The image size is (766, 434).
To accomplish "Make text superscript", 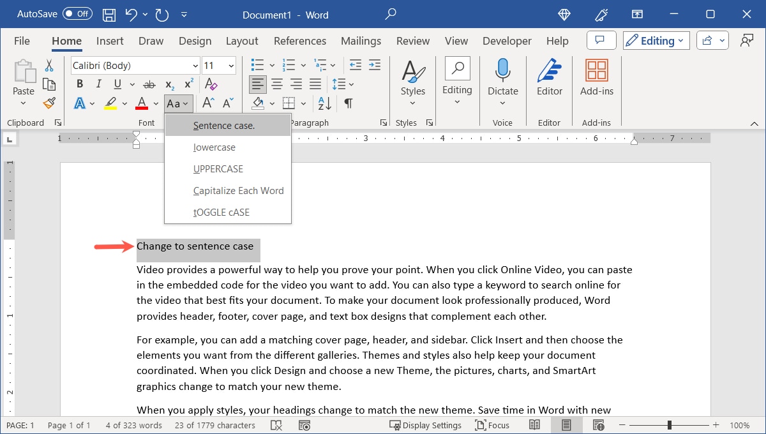I will pyautogui.click(x=187, y=82).
